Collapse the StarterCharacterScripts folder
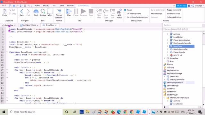Screen dimensions: 205x115 click(164, 98)
